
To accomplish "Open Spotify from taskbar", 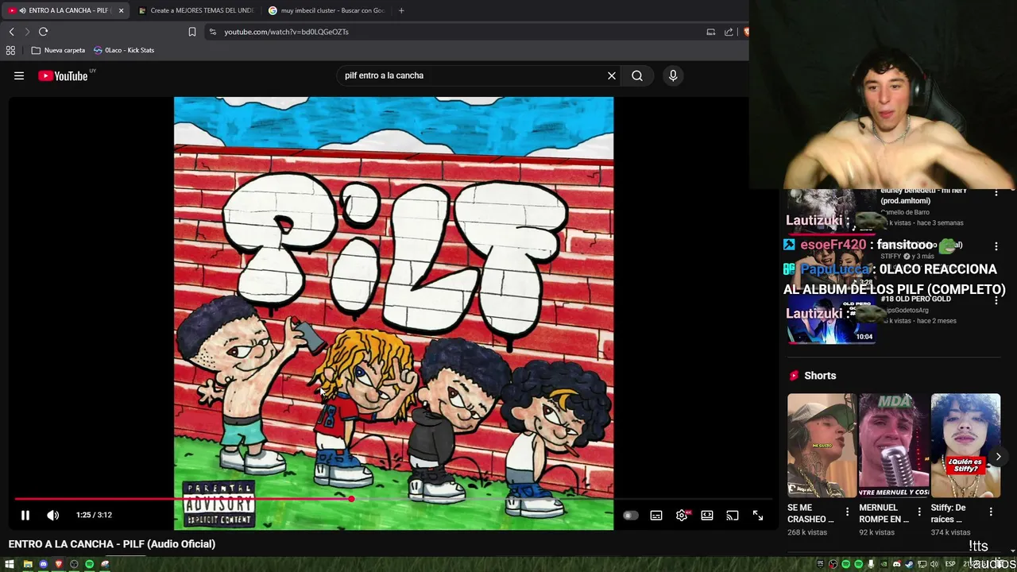I will (89, 564).
